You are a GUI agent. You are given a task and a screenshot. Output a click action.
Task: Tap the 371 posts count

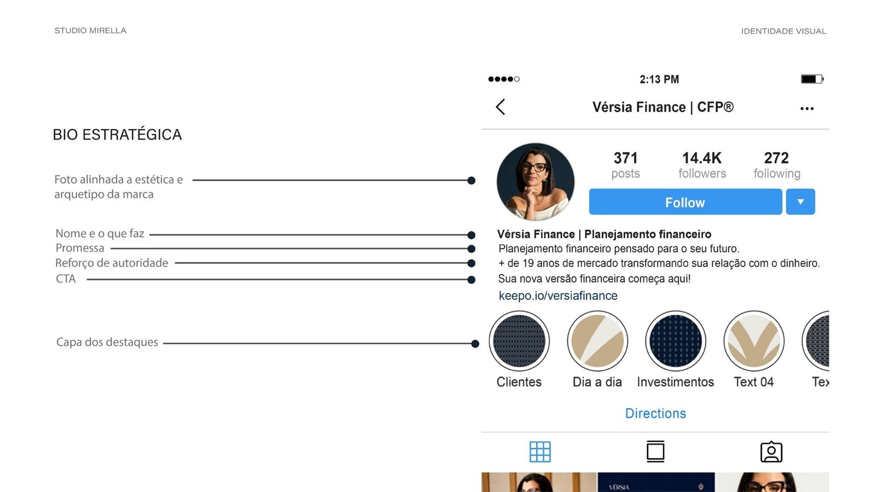[x=626, y=165]
